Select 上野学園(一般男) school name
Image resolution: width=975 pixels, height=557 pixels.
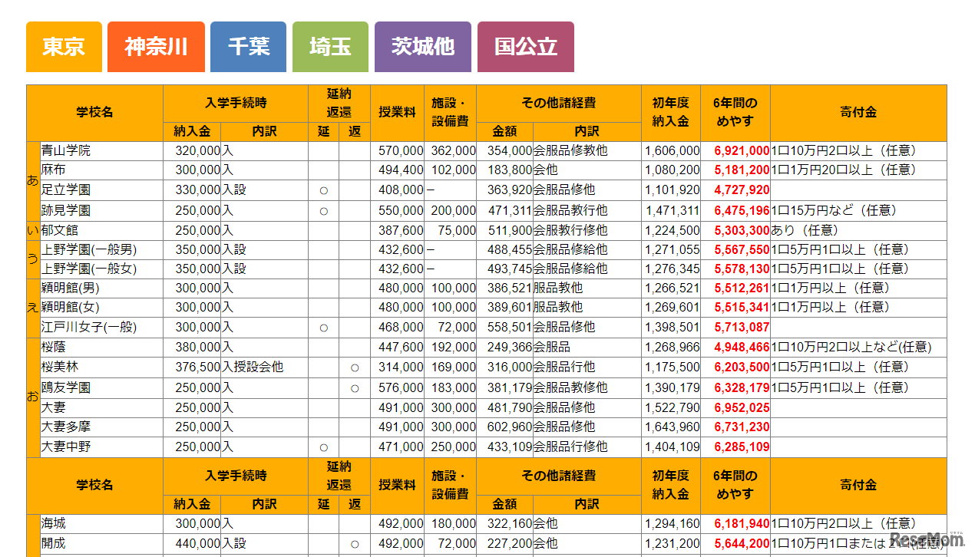click(89, 249)
